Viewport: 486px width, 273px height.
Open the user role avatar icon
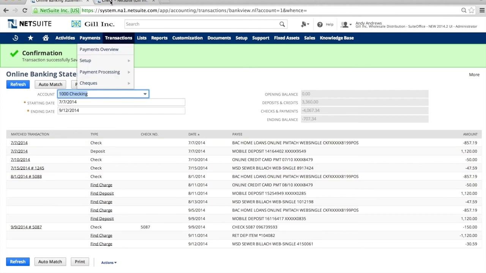[x=346, y=24]
